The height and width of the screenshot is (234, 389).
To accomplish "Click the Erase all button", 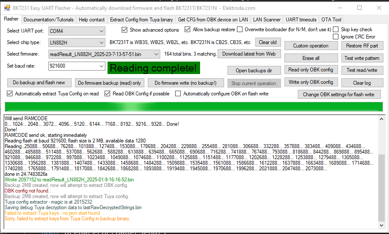I will 311,58.
